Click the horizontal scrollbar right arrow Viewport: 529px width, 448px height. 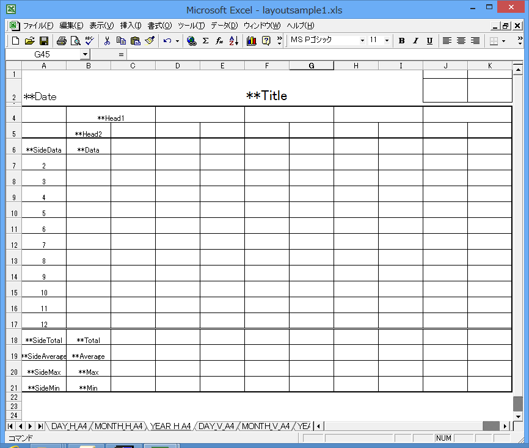point(505,426)
